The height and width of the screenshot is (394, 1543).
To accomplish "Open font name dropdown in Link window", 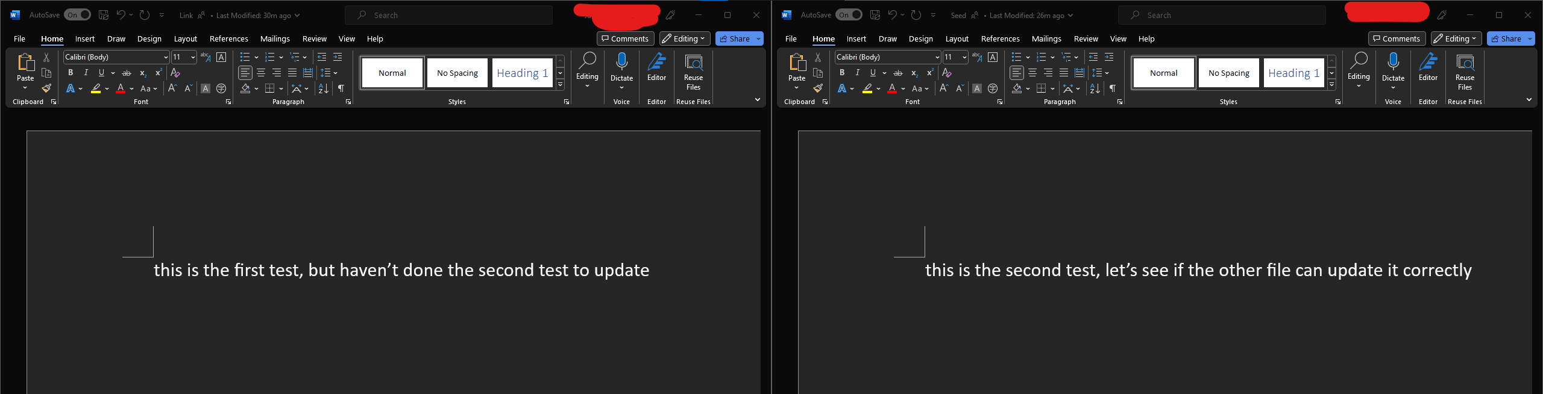I will click(166, 57).
